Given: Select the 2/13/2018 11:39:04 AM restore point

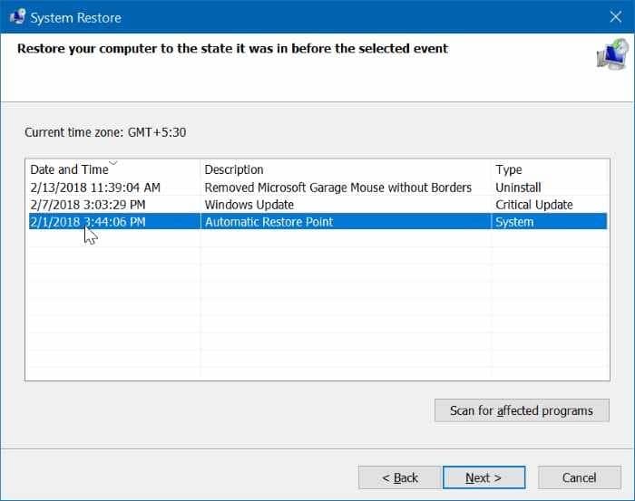Looking at the screenshot, I should pos(95,188).
